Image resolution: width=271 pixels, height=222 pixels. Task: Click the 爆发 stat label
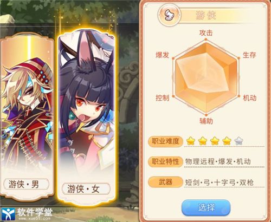click(x=162, y=55)
